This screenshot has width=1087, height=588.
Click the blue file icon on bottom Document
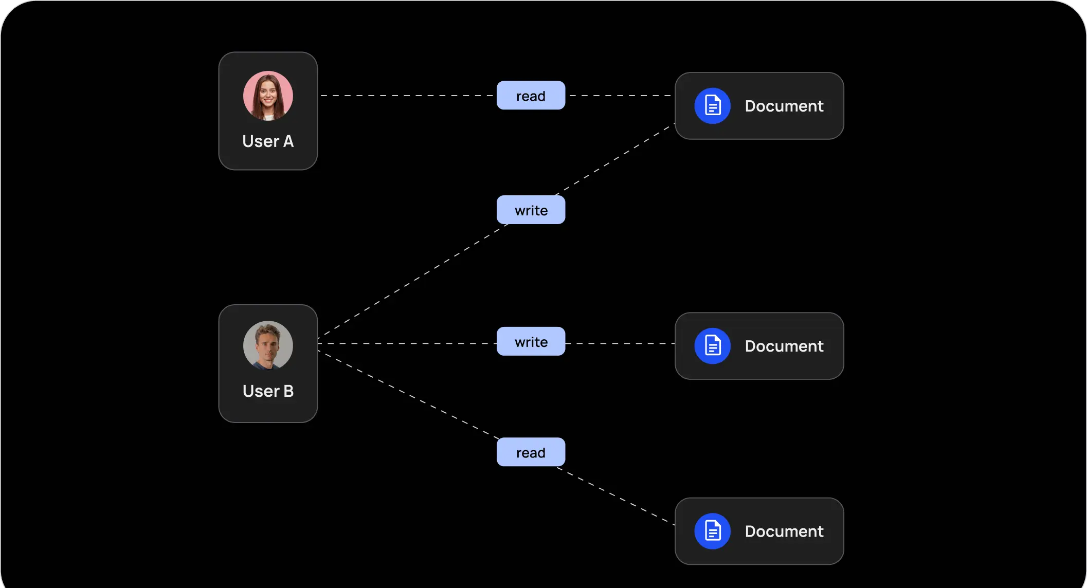712,531
